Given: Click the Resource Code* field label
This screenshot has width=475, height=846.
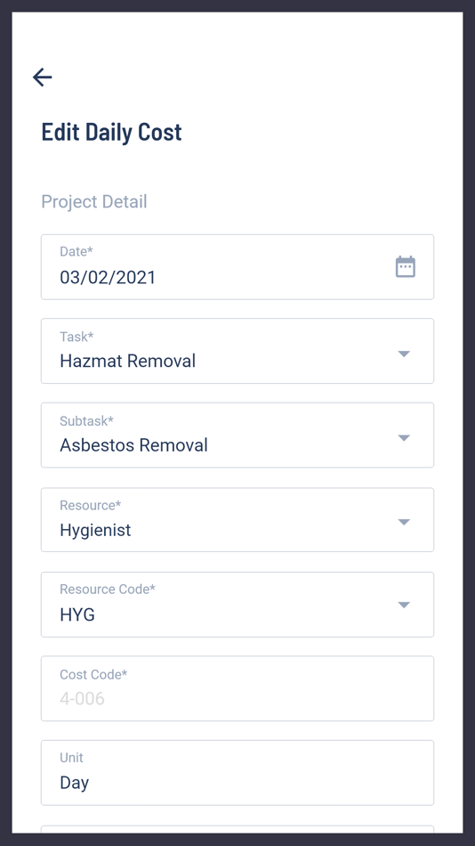Looking at the screenshot, I should point(108,590).
